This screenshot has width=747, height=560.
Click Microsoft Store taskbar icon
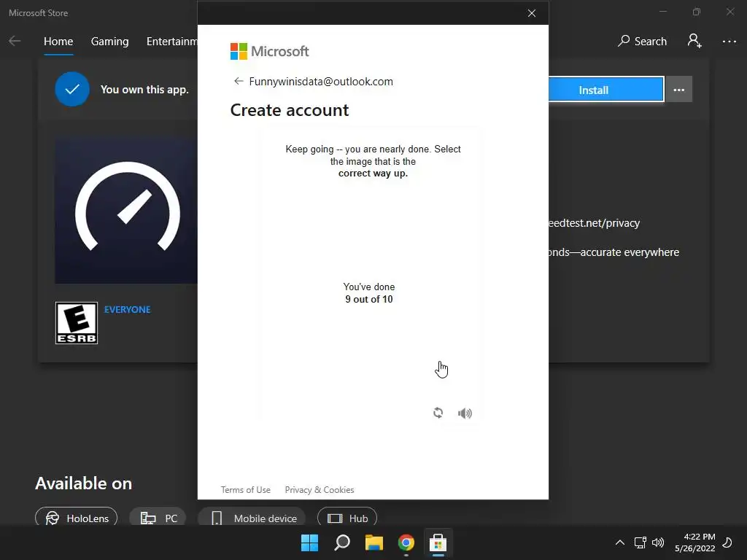(x=438, y=542)
